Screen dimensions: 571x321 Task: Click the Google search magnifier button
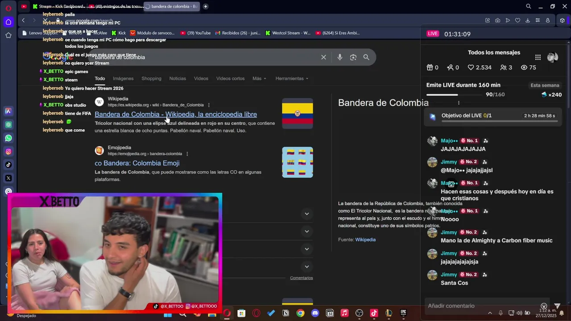point(366,57)
